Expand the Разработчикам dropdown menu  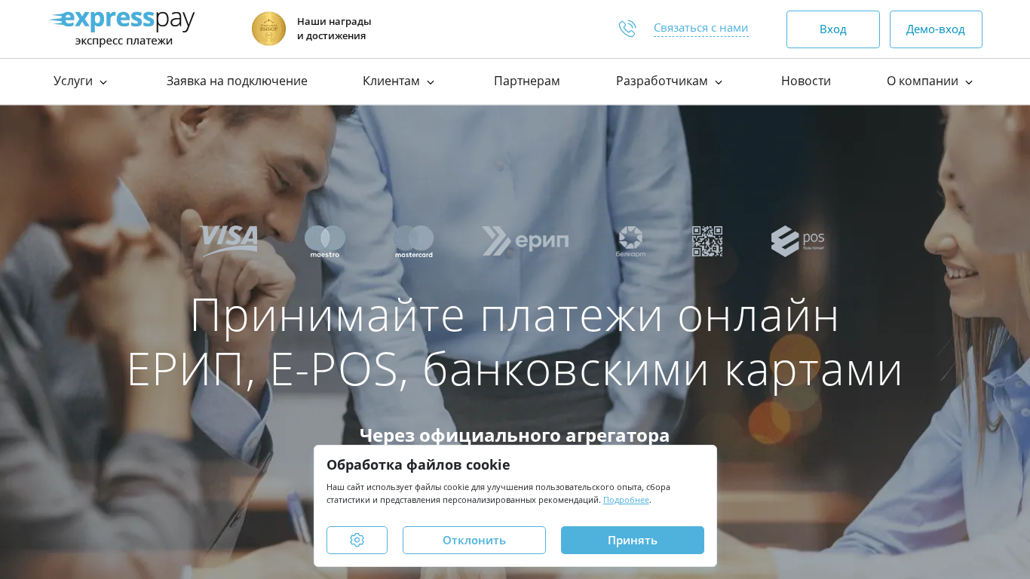click(670, 81)
